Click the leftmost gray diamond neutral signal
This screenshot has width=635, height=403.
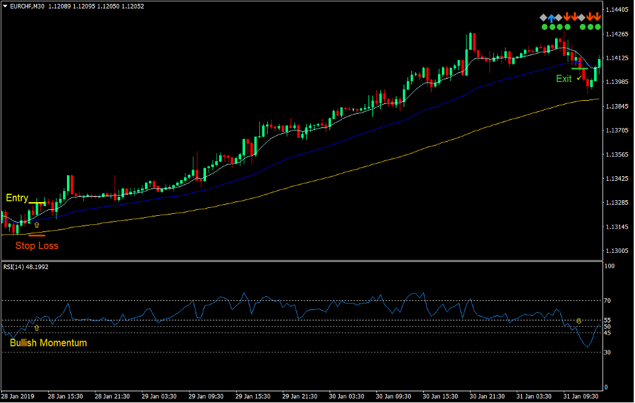point(543,18)
